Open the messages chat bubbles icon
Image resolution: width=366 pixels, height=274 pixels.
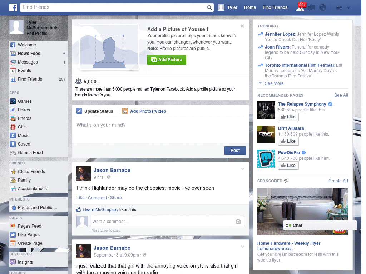[311, 8]
